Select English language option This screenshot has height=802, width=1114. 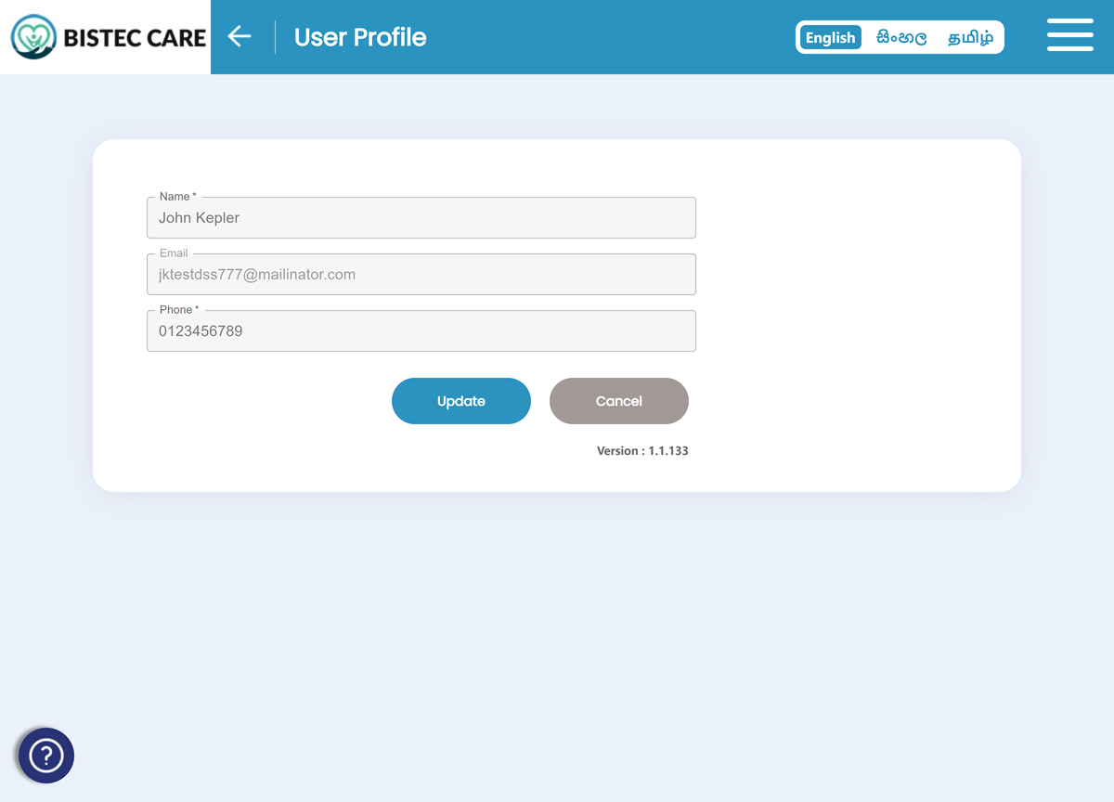click(830, 37)
